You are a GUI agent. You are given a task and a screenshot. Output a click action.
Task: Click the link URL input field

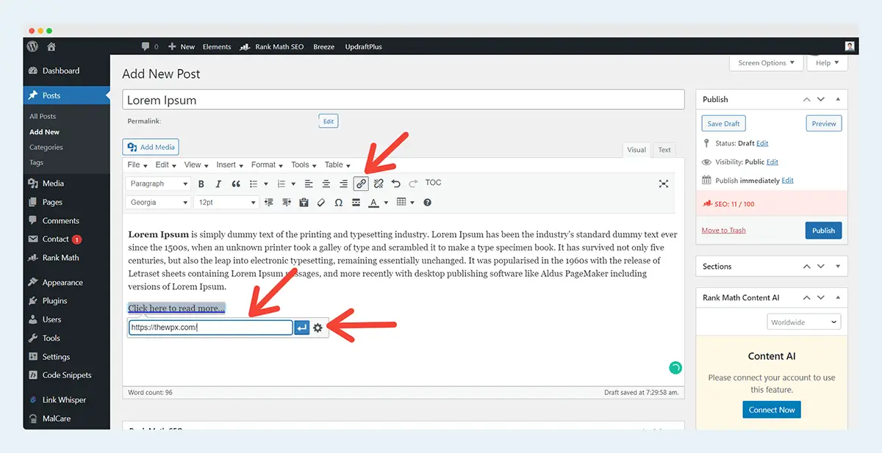(210, 327)
